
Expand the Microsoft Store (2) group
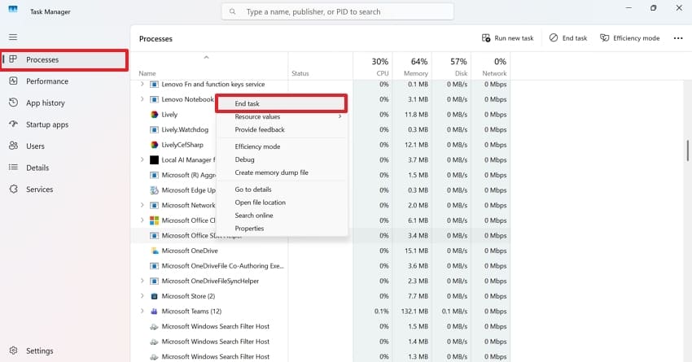coord(142,296)
